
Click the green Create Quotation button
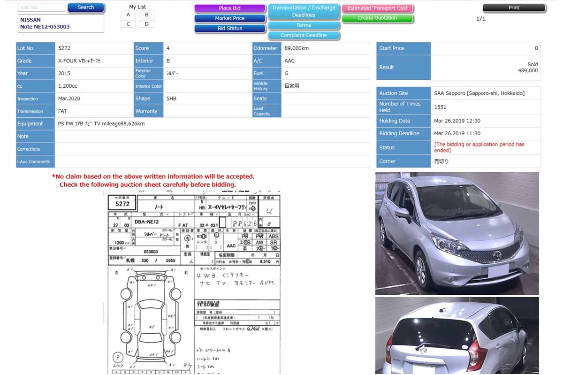(x=378, y=18)
